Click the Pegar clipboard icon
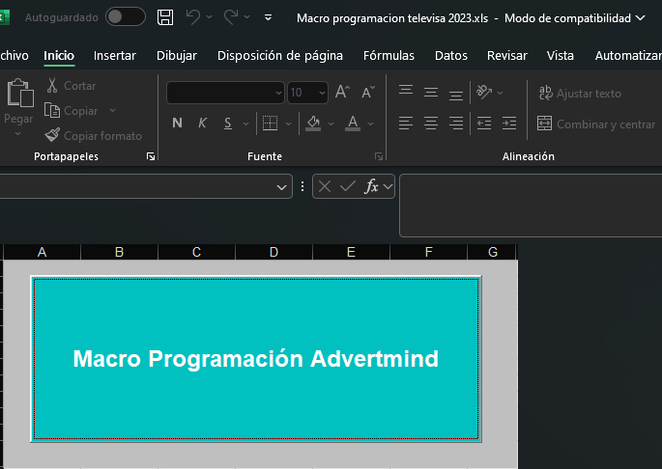This screenshot has width=662, height=469. point(20,93)
